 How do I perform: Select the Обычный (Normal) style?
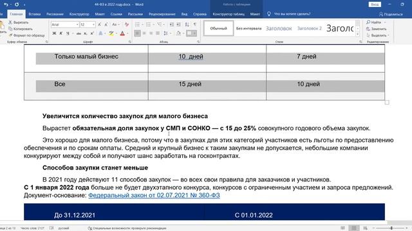(219, 28)
